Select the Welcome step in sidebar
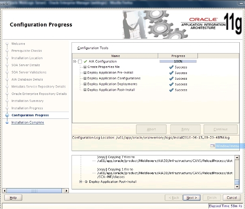Screen dimensions: 245x209 pos(18,44)
